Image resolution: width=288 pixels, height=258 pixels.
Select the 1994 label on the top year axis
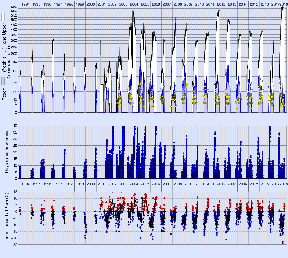click(x=25, y=4)
